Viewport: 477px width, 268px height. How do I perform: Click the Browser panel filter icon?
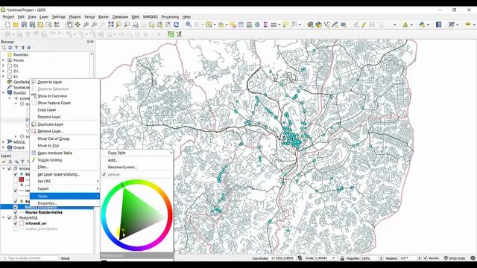pos(16,48)
